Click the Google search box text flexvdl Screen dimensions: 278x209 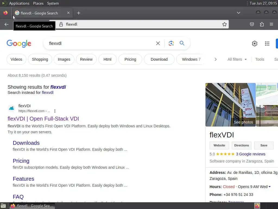[x=55, y=43]
